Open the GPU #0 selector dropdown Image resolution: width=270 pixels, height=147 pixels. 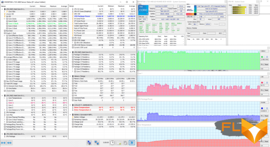click(x=191, y=17)
